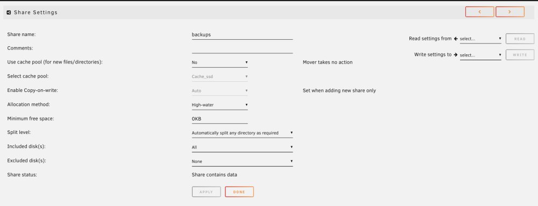Open the Excluded disk(s) dropdown
Image resolution: width=538 pixels, height=206 pixels.
coord(242,161)
